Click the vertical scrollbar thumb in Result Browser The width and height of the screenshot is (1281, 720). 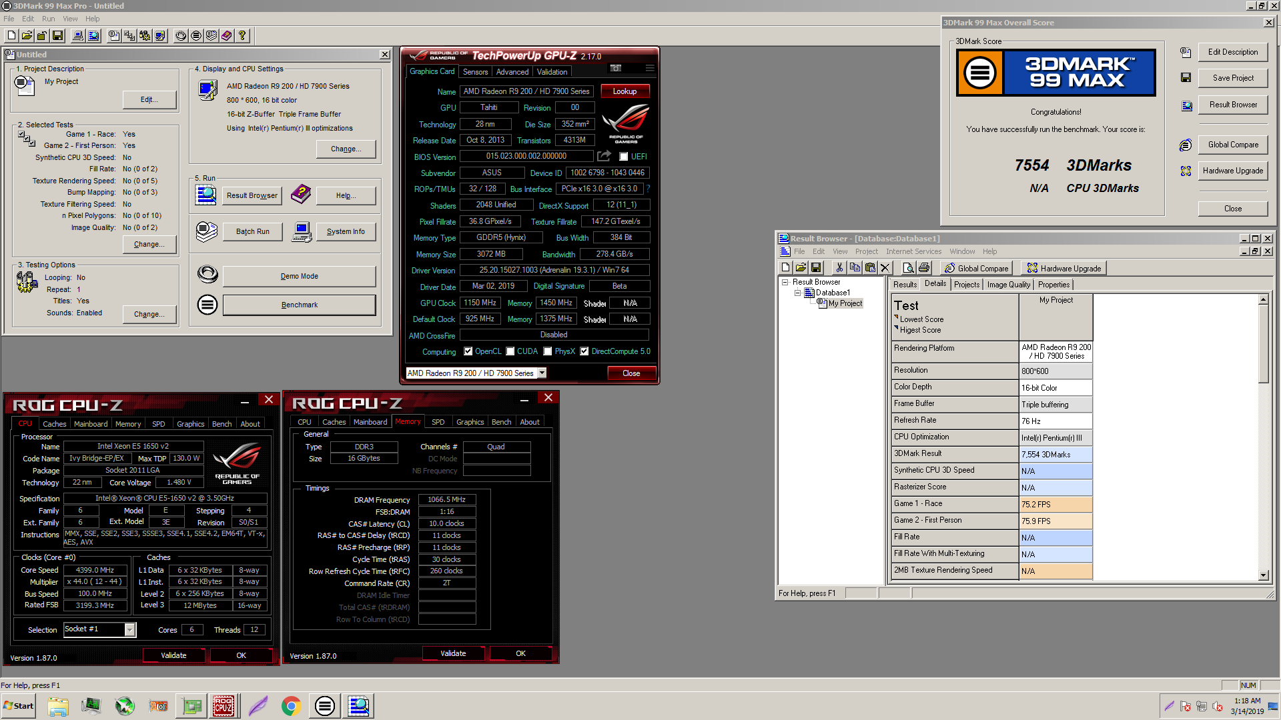[1263, 344]
